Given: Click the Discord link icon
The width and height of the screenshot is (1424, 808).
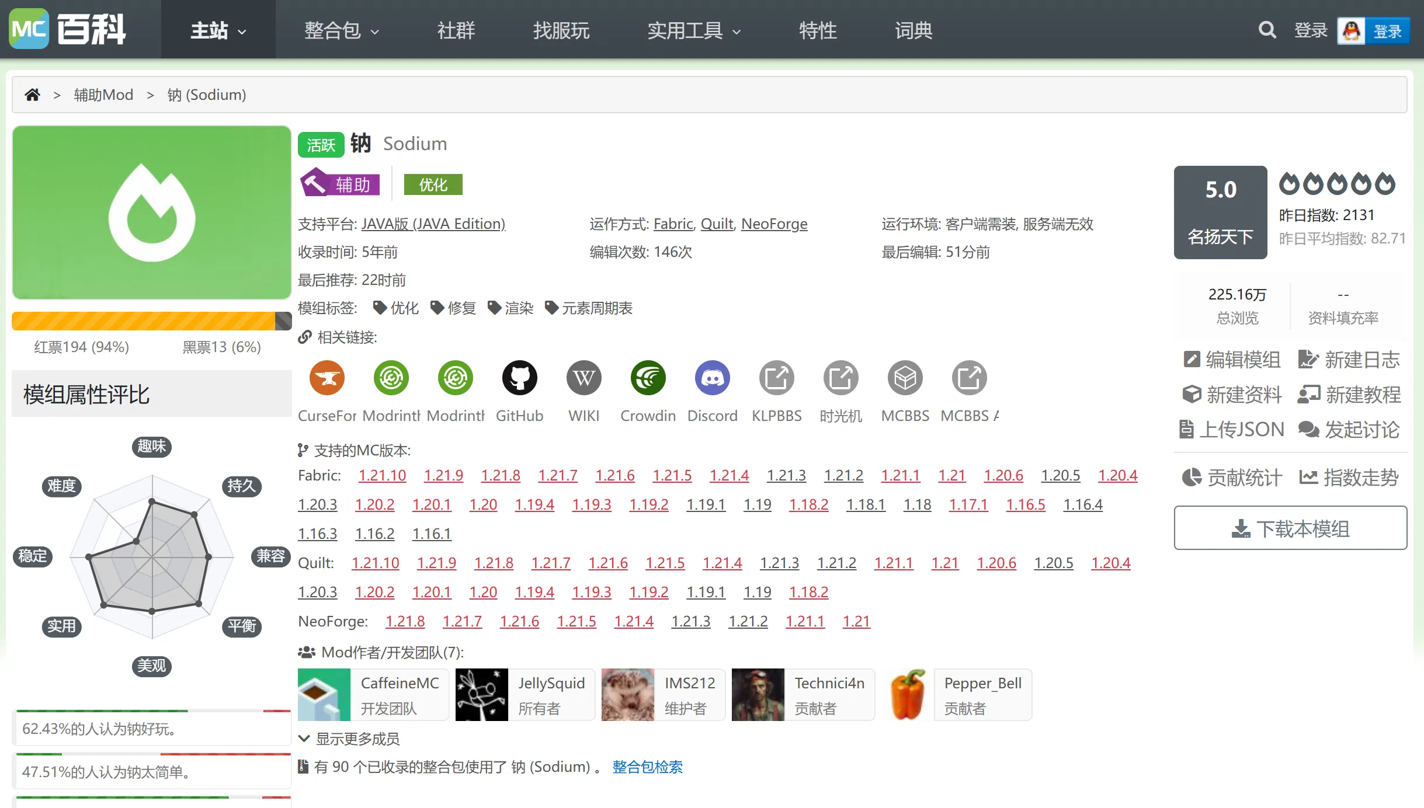Looking at the screenshot, I should click(x=712, y=378).
